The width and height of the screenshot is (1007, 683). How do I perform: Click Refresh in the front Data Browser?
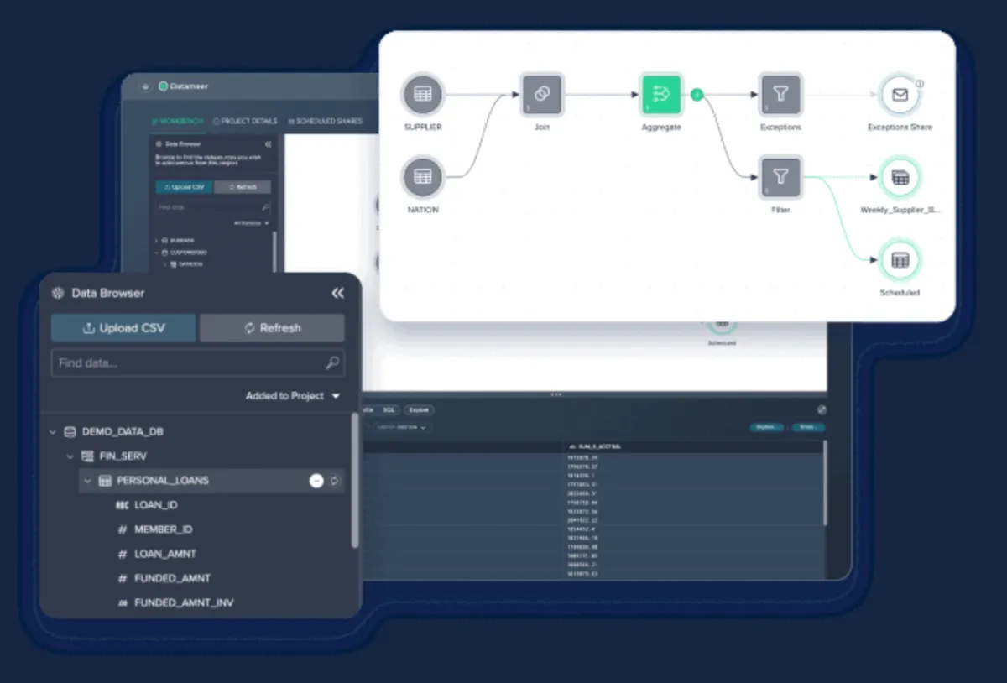coord(272,328)
